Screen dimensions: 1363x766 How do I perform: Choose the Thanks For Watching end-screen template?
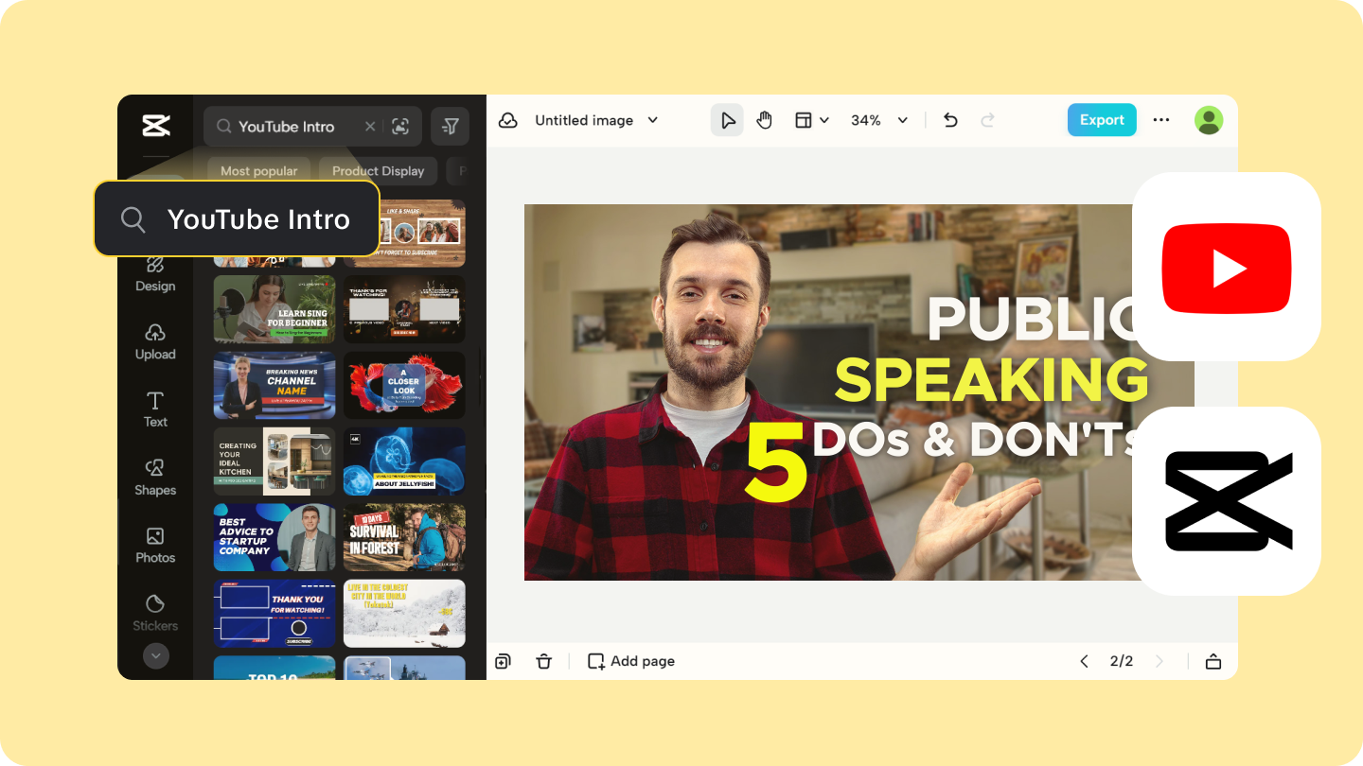404,308
